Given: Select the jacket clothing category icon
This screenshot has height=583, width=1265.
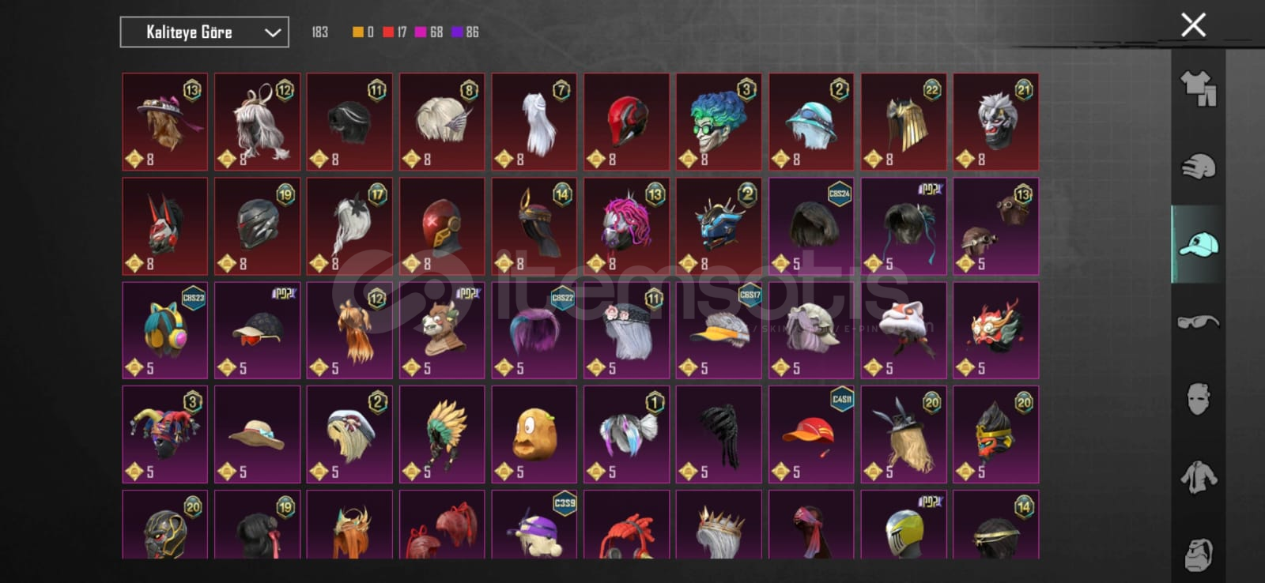Looking at the screenshot, I should click(x=1198, y=476).
